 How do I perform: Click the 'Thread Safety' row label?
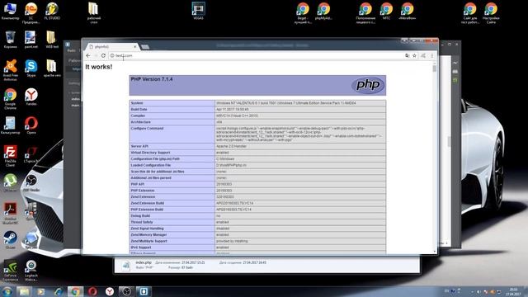(x=142, y=222)
